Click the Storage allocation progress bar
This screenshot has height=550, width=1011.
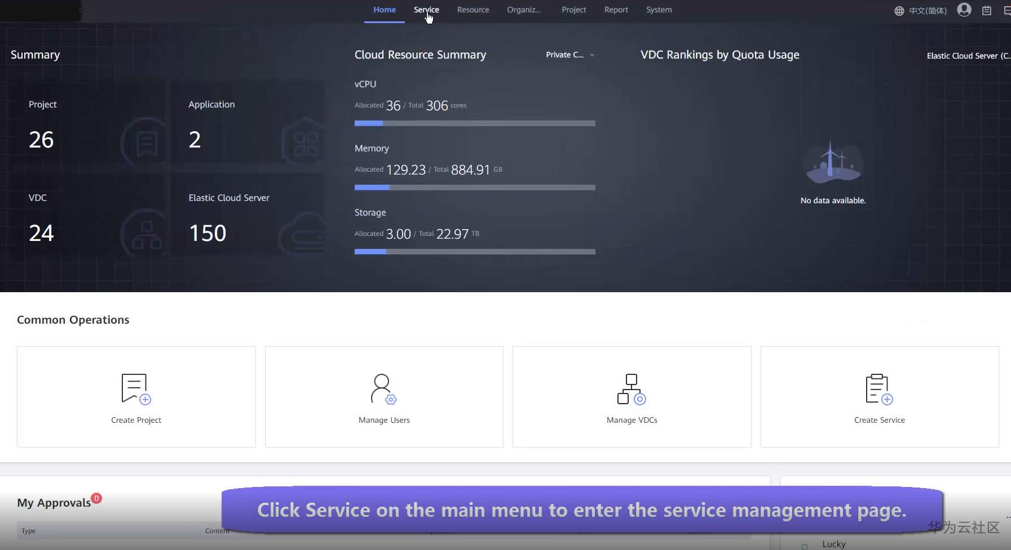click(475, 252)
